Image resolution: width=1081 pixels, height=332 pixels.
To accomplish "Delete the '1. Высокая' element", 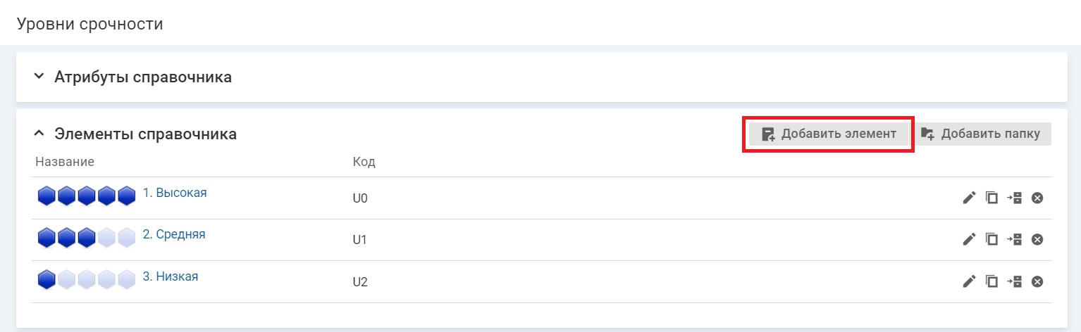I will click(x=1037, y=198).
